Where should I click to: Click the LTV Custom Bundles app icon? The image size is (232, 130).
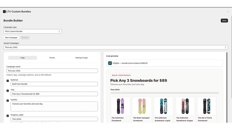click(x=4, y=12)
